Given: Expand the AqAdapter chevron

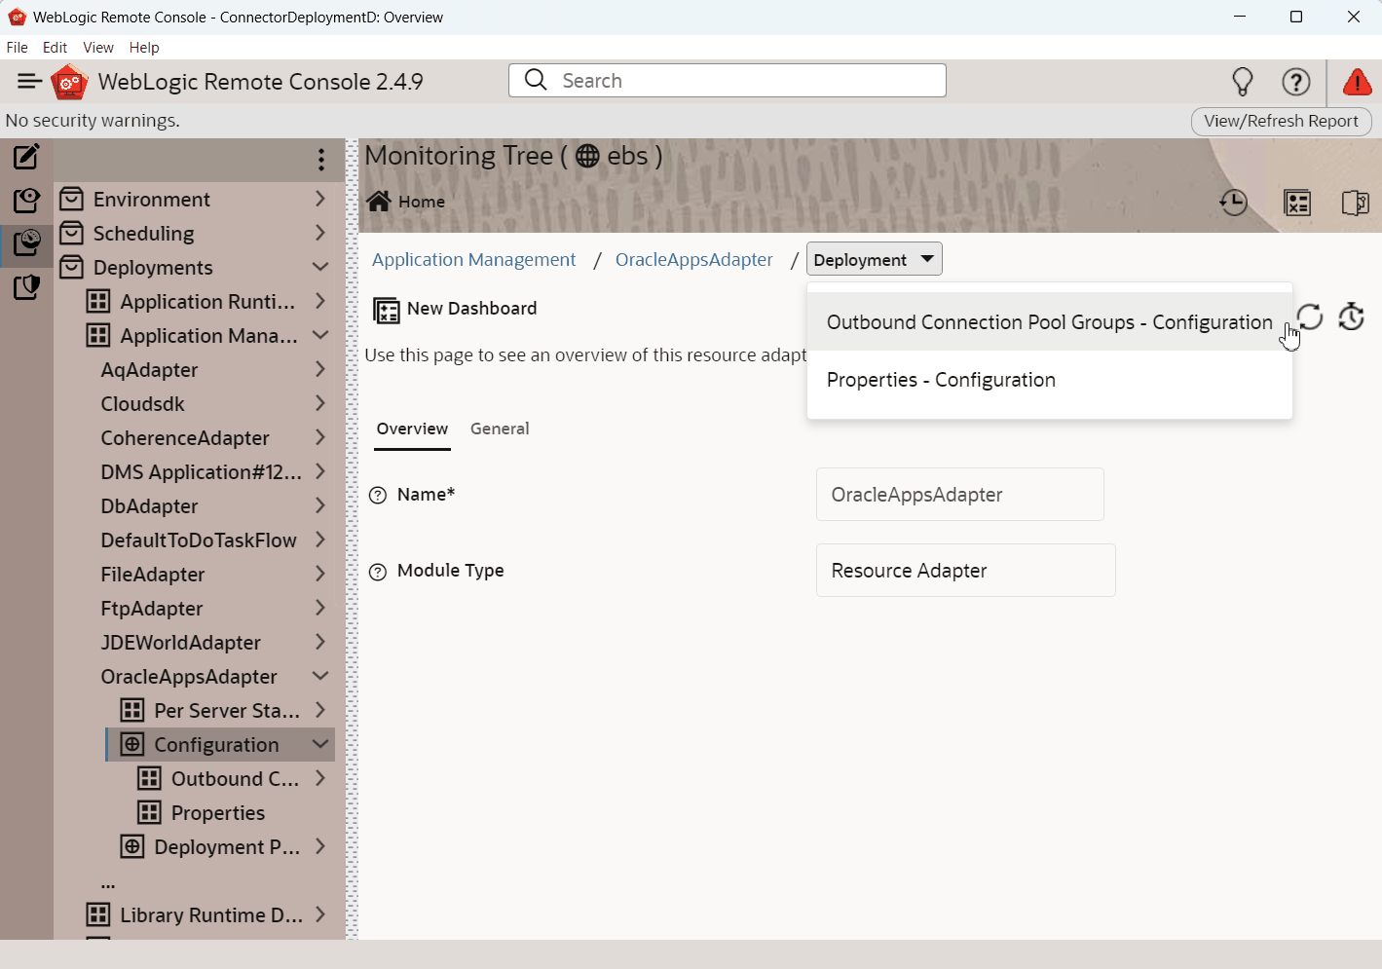Looking at the screenshot, I should coord(319,369).
